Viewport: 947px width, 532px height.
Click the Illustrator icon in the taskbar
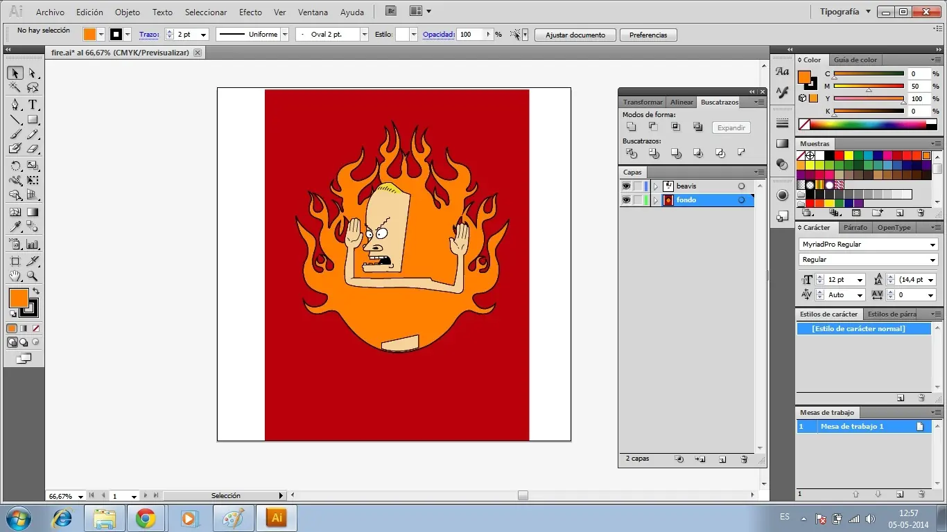tap(276, 518)
